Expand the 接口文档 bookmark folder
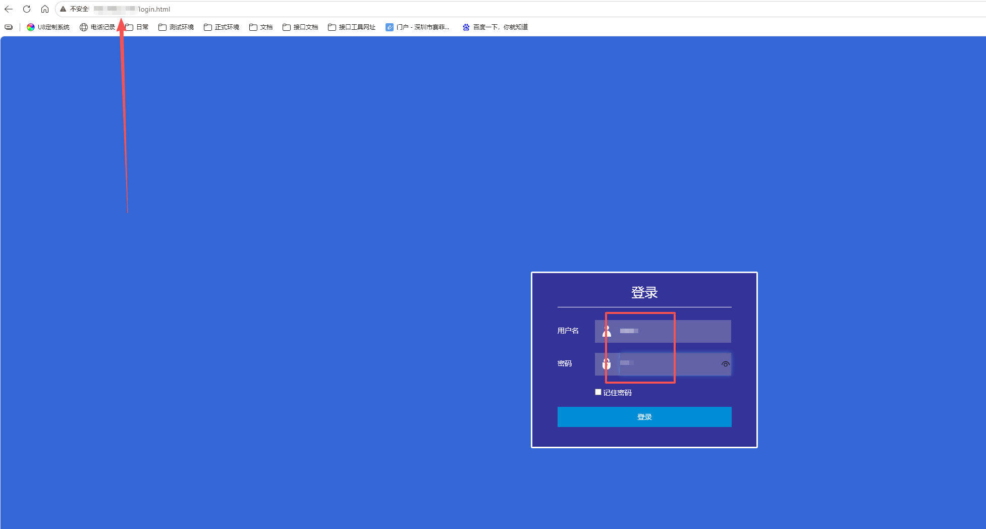Screen dimensions: 986x529 coord(300,27)
